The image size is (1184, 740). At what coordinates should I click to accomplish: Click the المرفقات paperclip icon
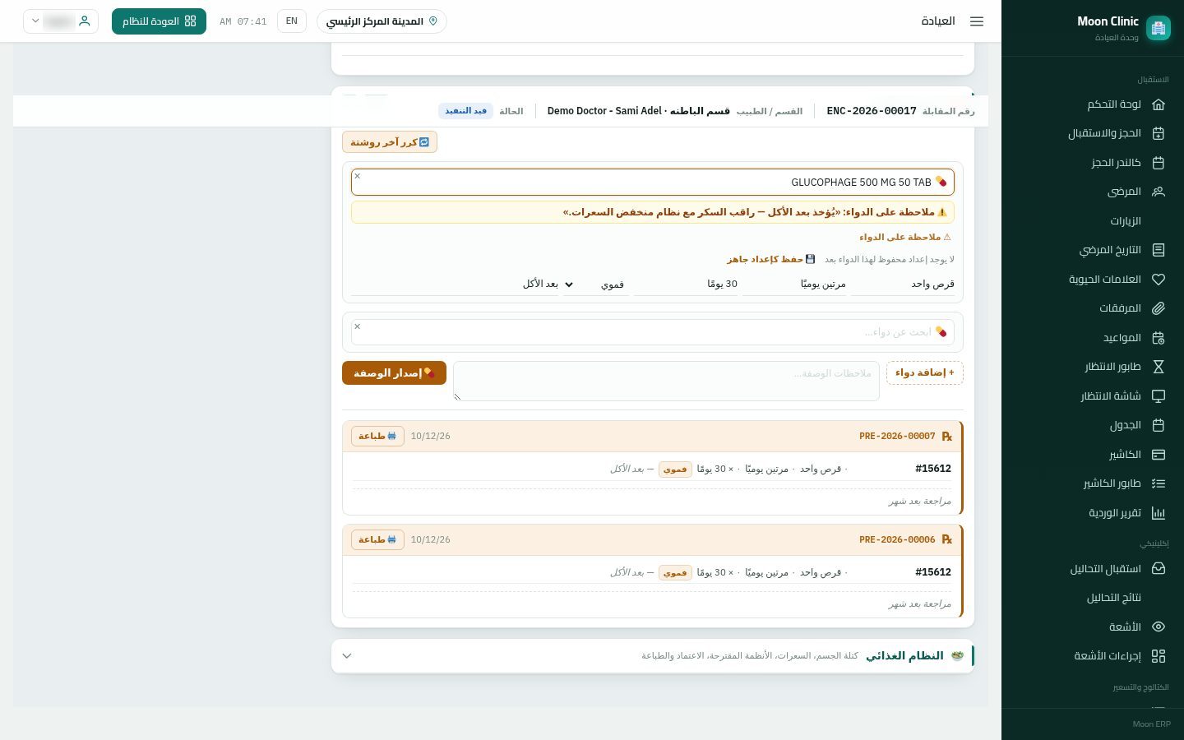[1159, 308]
